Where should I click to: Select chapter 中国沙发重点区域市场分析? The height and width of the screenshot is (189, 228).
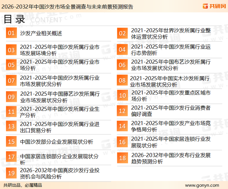click(171, 96)
